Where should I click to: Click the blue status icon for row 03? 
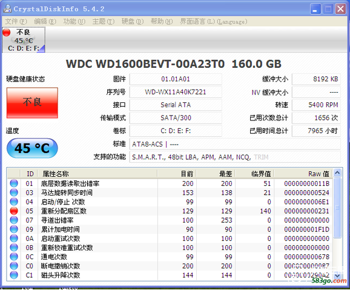14,193
